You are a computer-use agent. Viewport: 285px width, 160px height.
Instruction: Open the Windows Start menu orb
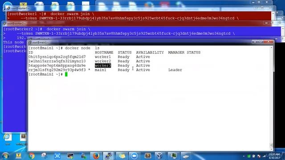pyautogui.click(x=5, y=156)
